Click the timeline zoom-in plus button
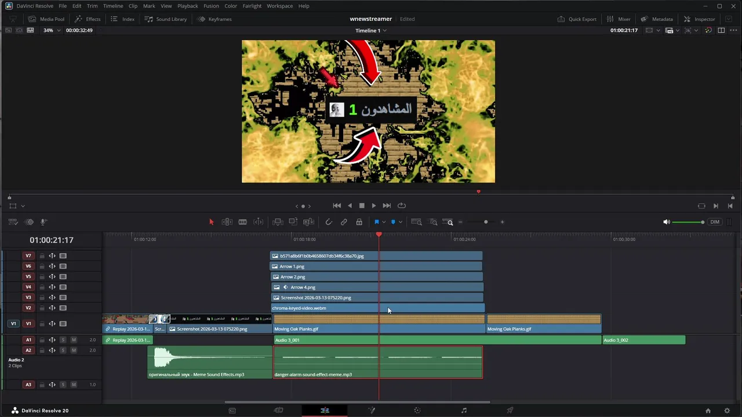This screenshot has width=742, height=417. click(x=502, y=222)
